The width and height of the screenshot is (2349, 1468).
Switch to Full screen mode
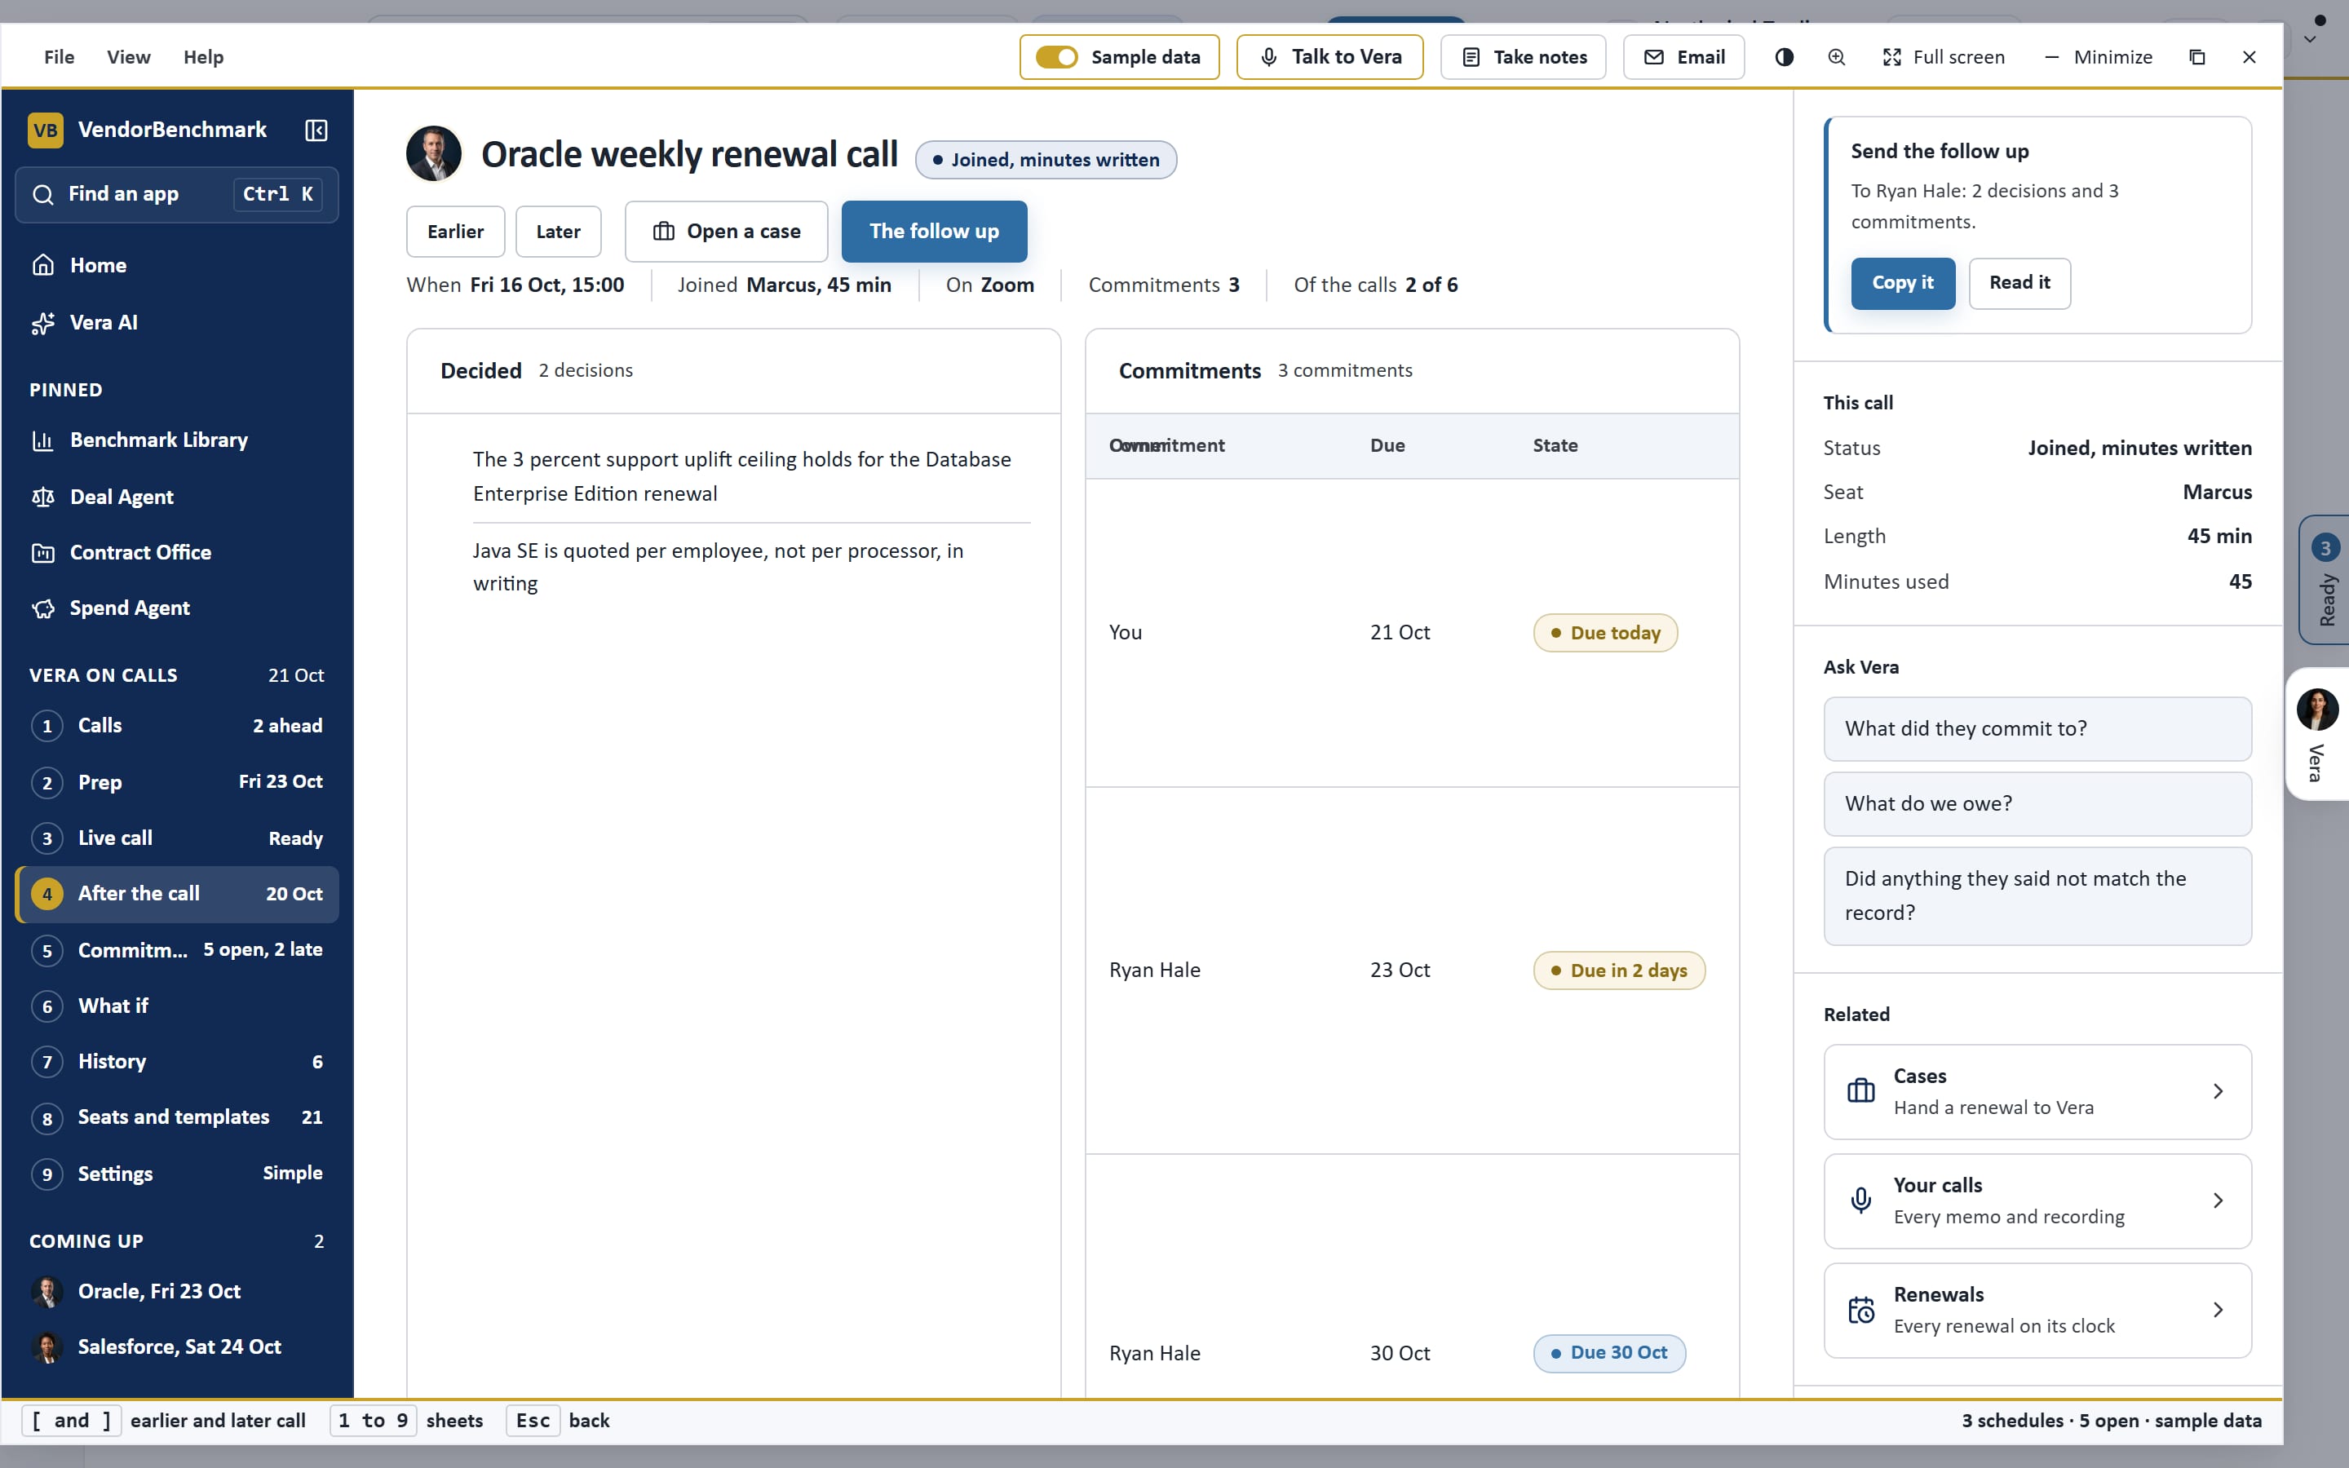1944,57
